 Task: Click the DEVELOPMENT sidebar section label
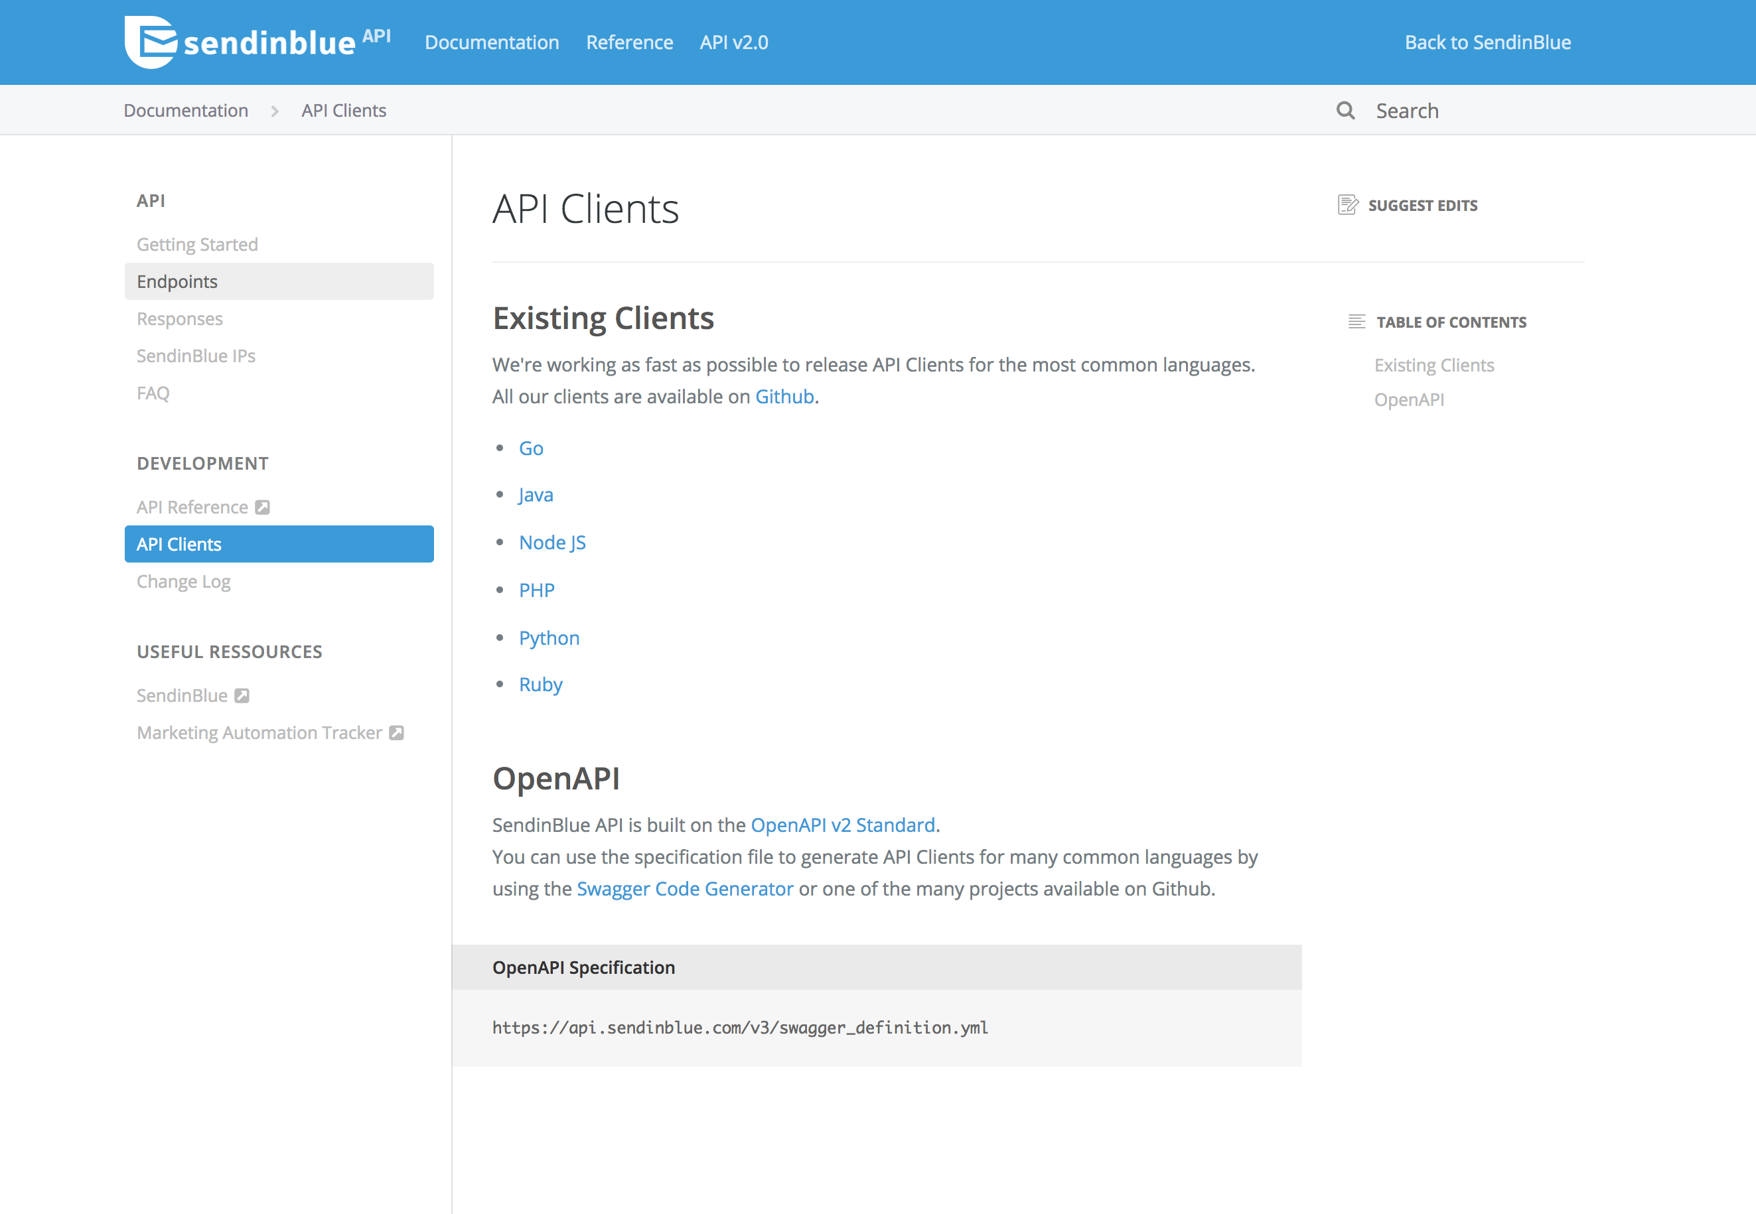coord(202,463)
